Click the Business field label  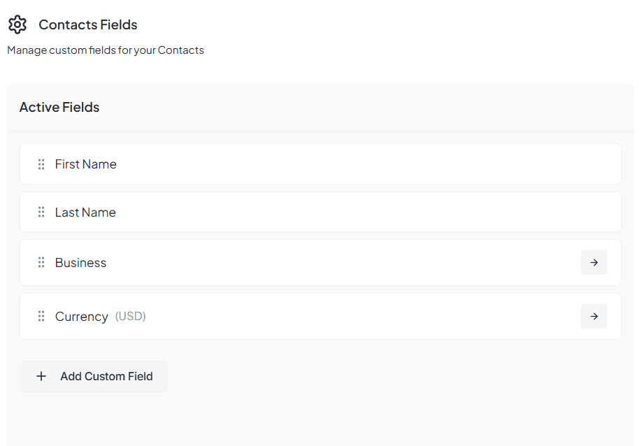81,263
